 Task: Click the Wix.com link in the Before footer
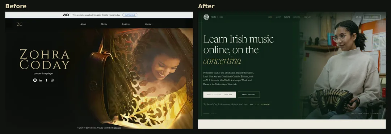[x=117, y=128]
